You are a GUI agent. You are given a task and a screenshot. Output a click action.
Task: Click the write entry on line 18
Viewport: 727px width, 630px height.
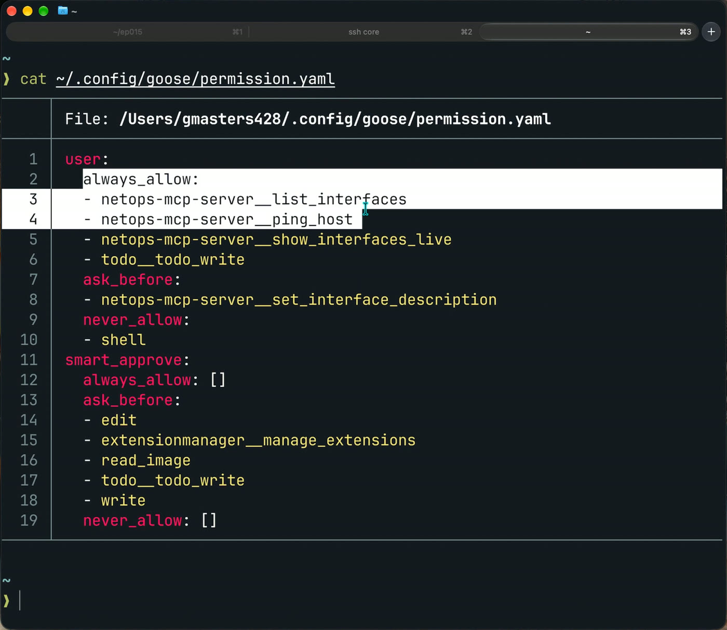124,501
